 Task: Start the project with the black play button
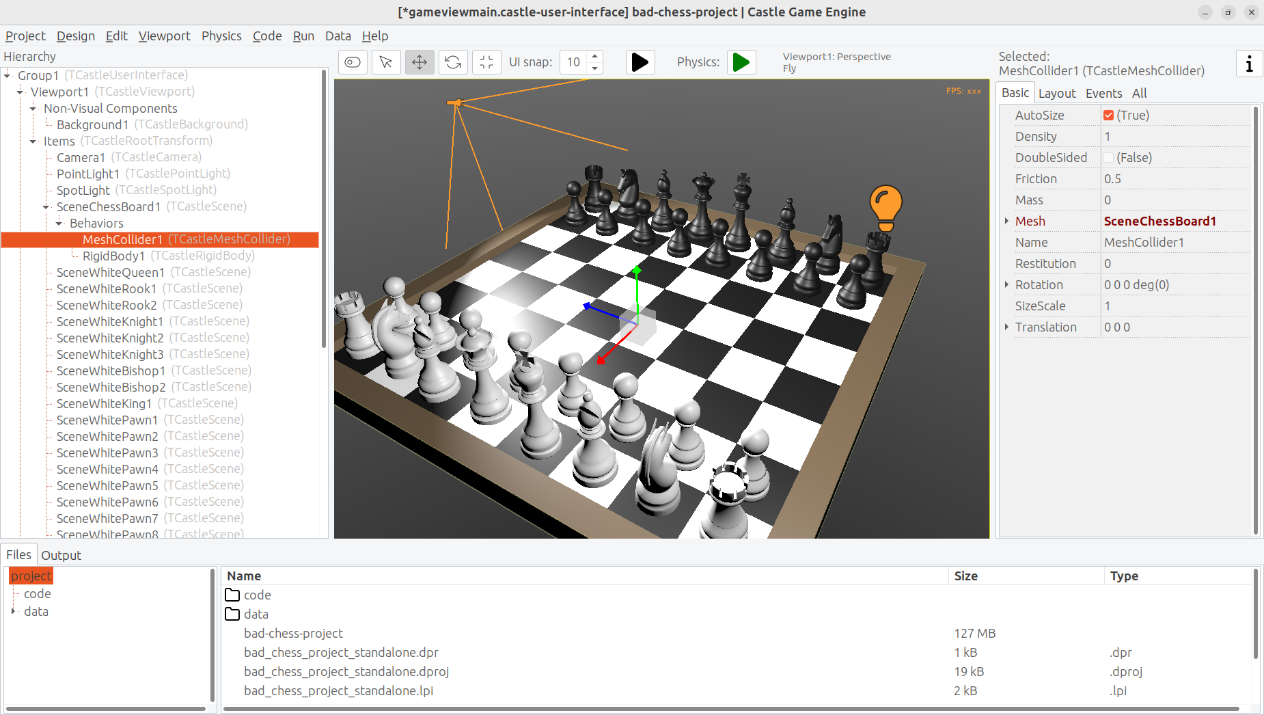[x=640, y=62]
